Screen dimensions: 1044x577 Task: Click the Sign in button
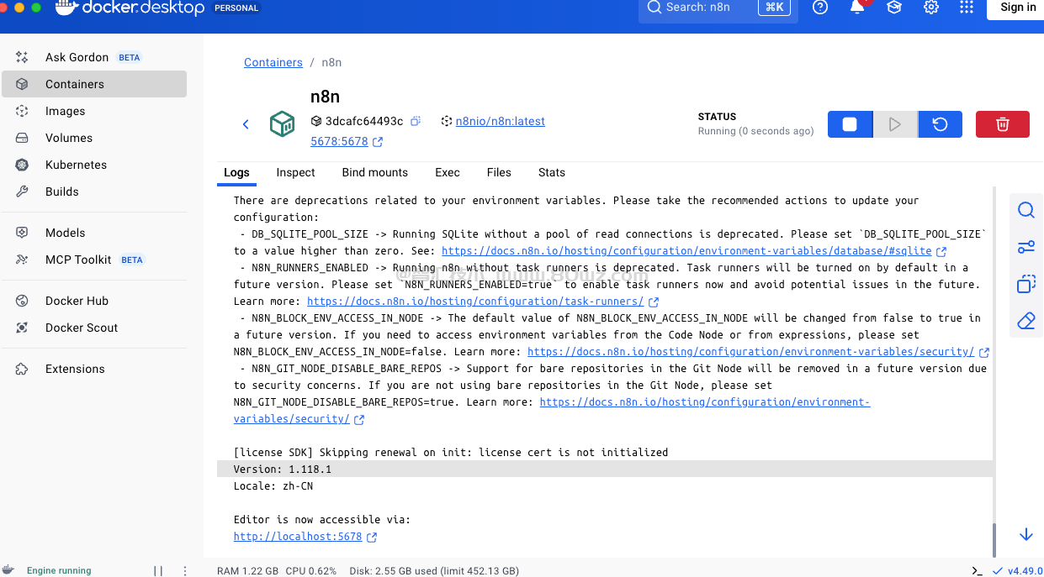point(1018,8)
